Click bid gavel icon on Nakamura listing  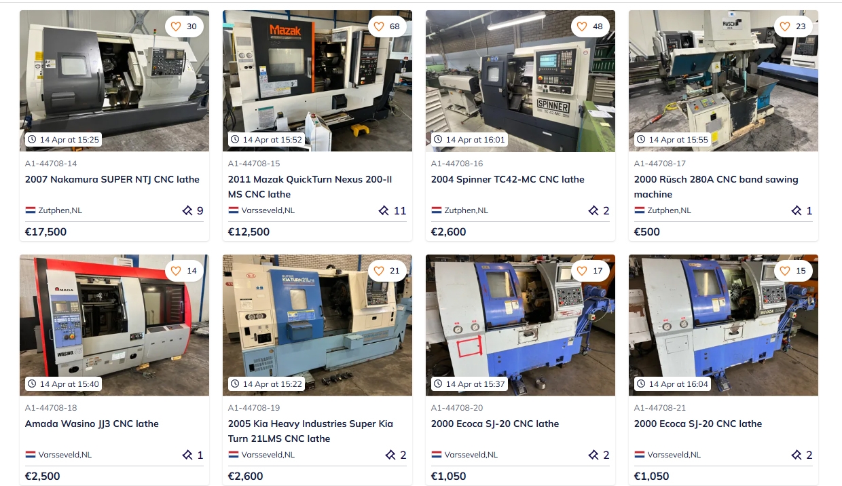click(x=187, y=210)
